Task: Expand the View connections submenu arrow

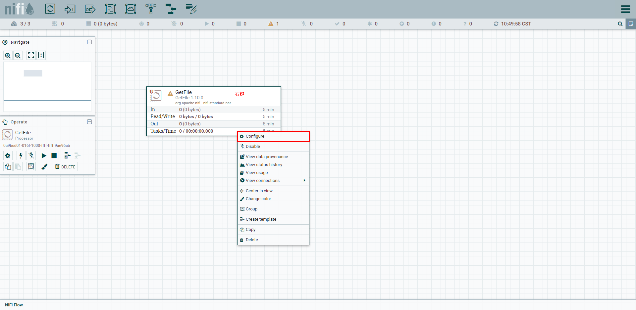Action: 304,180
